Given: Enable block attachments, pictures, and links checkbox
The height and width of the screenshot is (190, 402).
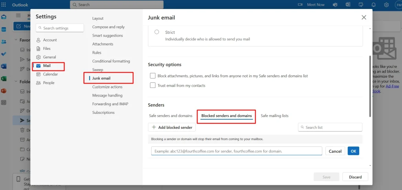Looking at the screenshot, I should (153, 75).
